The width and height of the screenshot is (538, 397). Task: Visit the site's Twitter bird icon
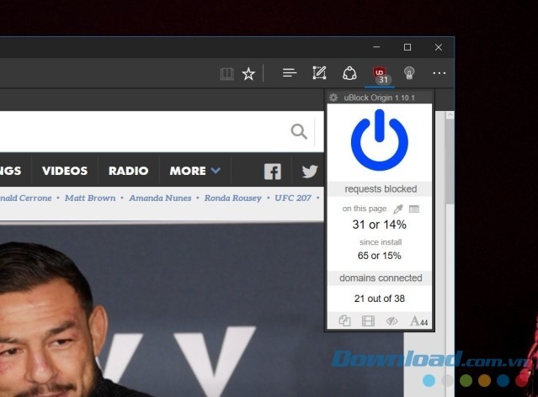[310, 171]
